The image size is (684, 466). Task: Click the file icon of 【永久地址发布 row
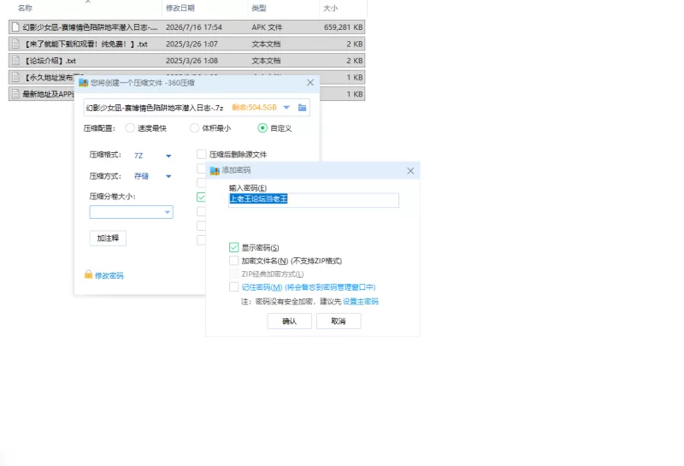click(15, 77)
